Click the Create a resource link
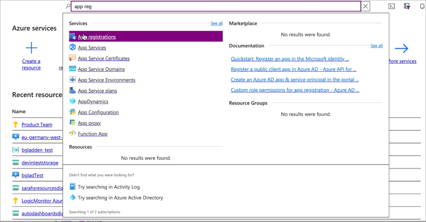This screenshot has height=222, width=426. (31, 64)
